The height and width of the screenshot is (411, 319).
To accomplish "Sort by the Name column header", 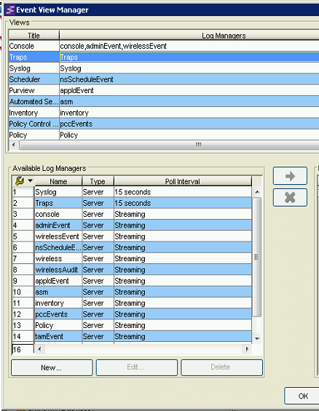I will 58,181.
